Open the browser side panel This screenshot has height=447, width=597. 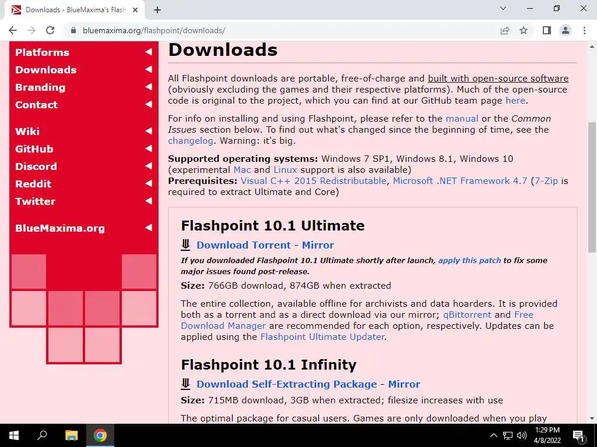tap(547, 30)
